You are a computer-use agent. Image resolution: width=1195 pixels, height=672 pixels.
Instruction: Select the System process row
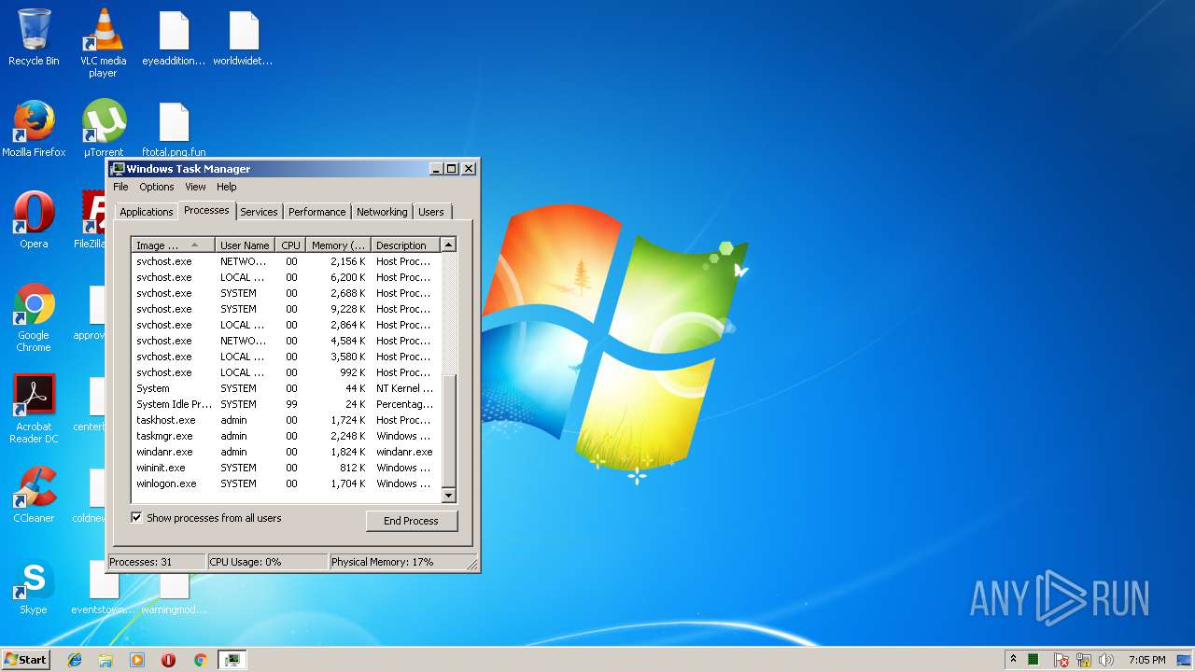(286, 388)
